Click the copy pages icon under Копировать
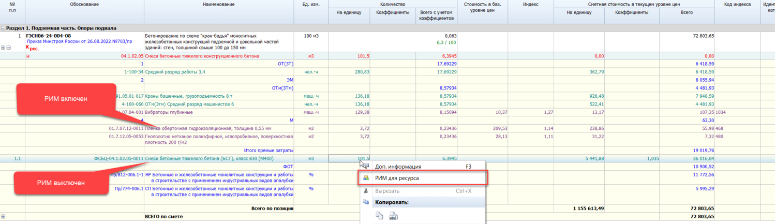The width and height of the screenshot is (775, 224). point(379,216)
